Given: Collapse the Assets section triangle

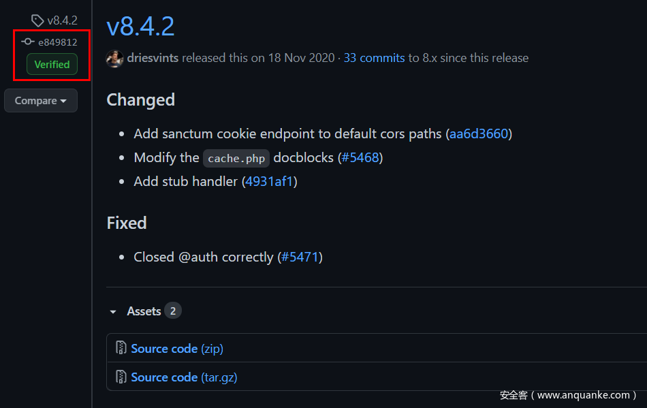Looking at the screenshot, I should (113, 311).
